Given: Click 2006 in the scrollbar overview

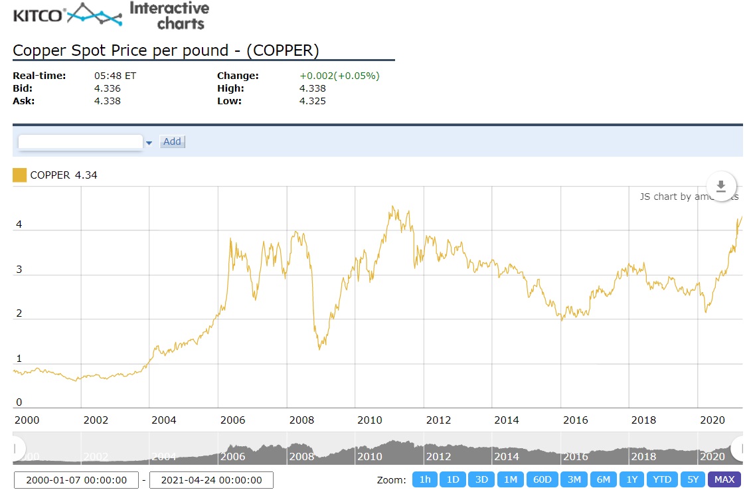Looking at the screenshot, I should [x=233, y=456].
